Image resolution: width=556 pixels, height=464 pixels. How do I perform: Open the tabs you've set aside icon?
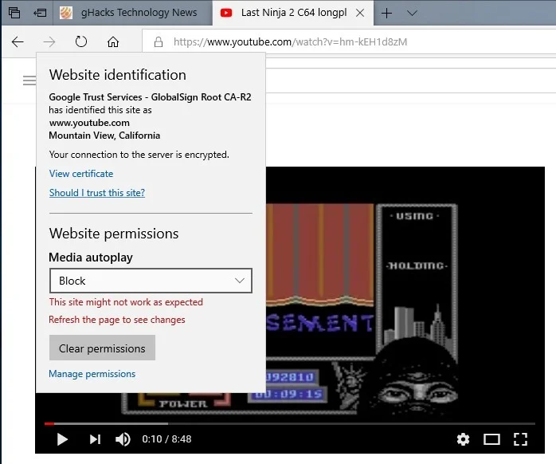14,13
